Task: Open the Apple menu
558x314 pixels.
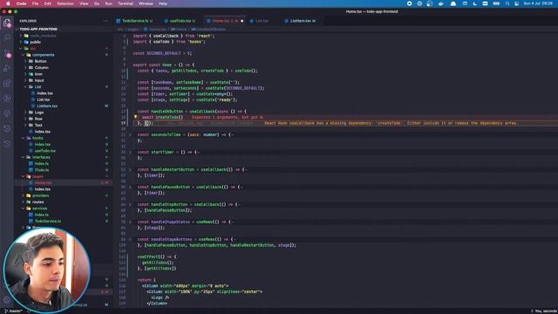Action: click(8, 3)
